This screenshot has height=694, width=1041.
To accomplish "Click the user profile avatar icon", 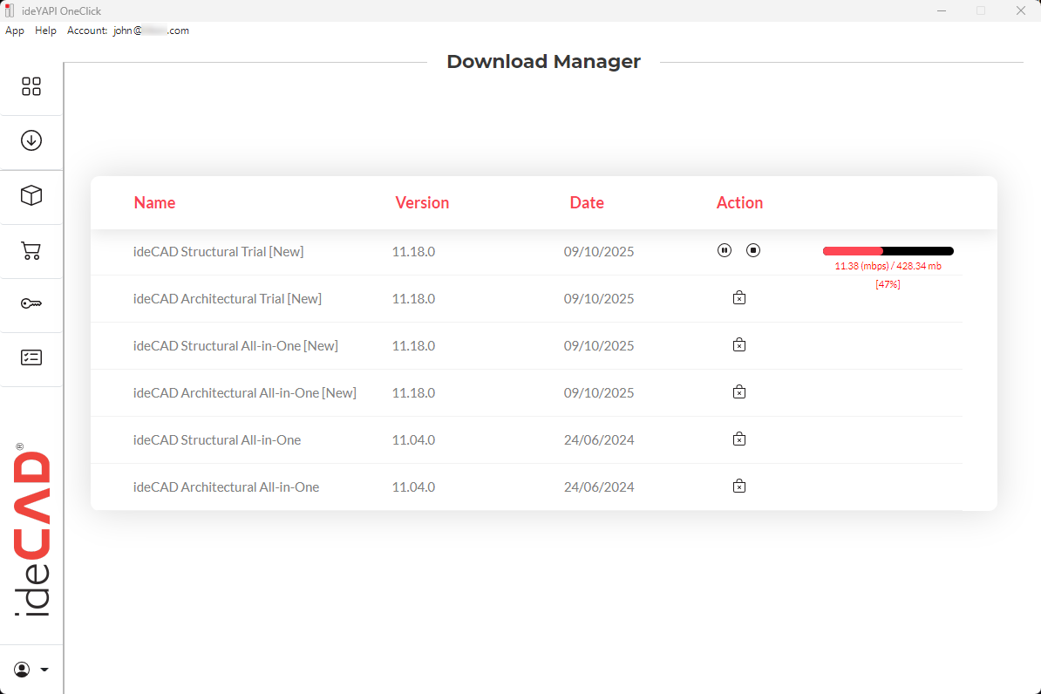I will pyautogui.click(x=22, y=670).
